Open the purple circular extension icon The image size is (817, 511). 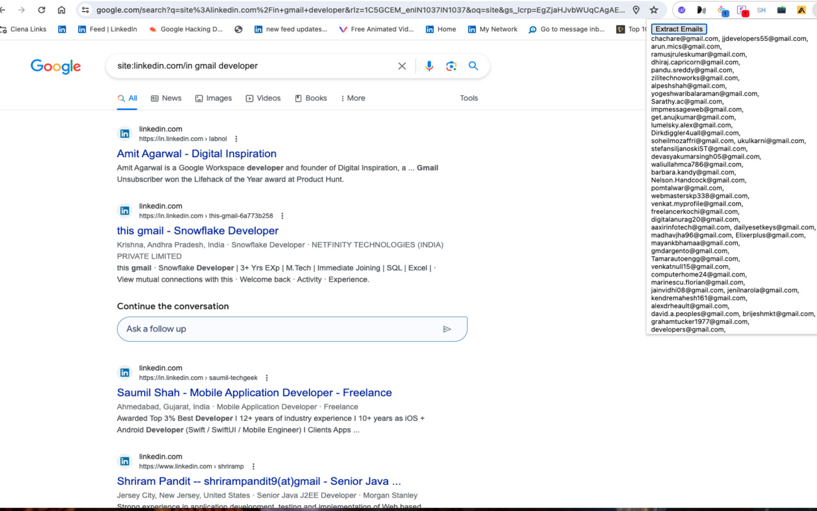point(682,10)
